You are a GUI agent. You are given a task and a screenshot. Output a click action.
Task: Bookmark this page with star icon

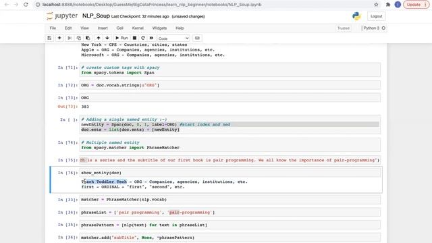coord(376,5)
